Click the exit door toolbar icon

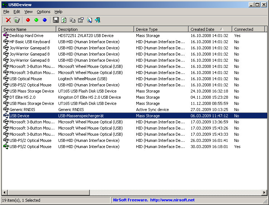[97, 20]
